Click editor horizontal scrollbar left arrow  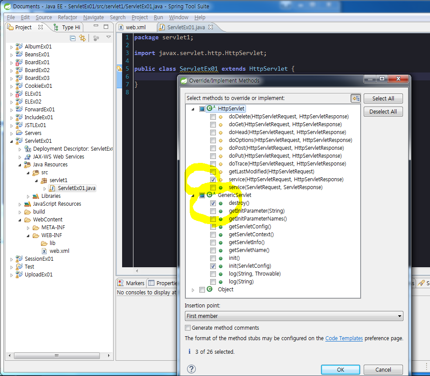(x=137, y=271)
